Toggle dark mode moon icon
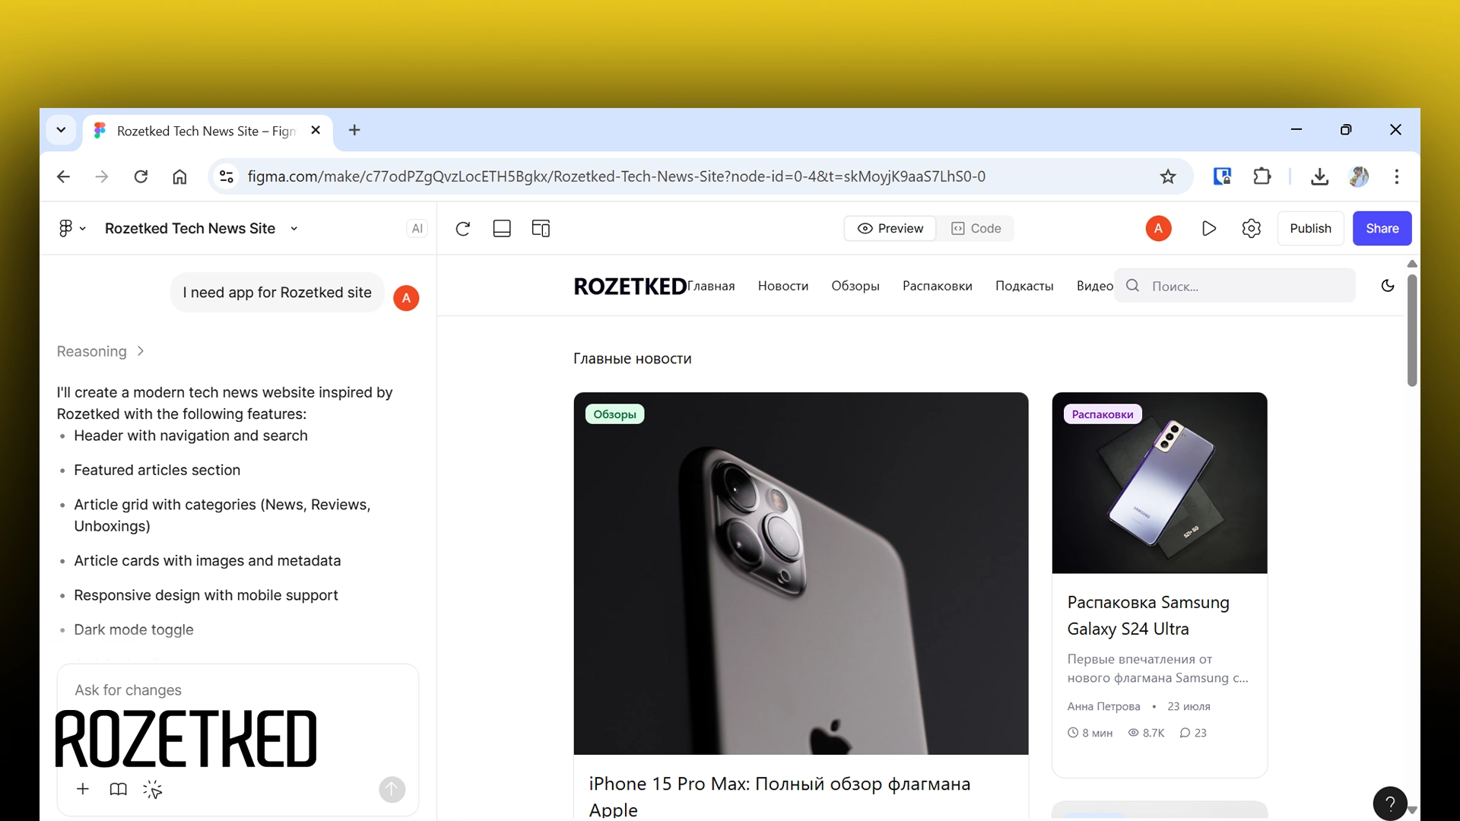Screen dimensions: 1460x821 pyautogui.click(x=1388, y=286)
